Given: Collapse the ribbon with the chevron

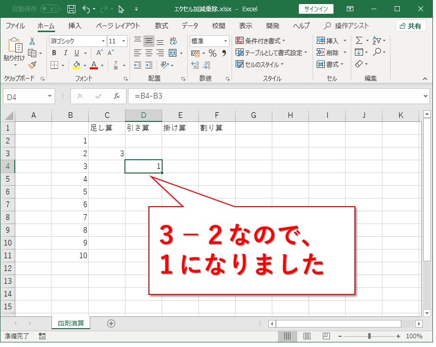Looking at the screenshot, I should click(x=425, y=79).
